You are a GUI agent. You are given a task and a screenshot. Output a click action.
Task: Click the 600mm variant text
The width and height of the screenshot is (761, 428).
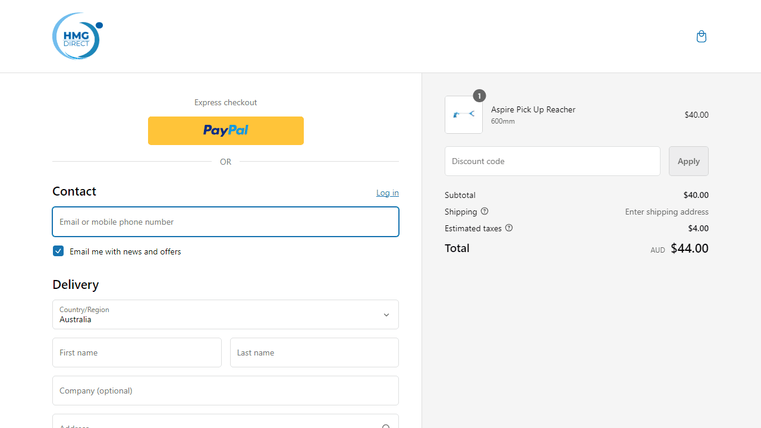pos(503,121)
